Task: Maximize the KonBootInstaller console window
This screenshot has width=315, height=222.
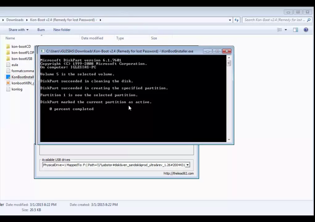Action: (217, 51)
